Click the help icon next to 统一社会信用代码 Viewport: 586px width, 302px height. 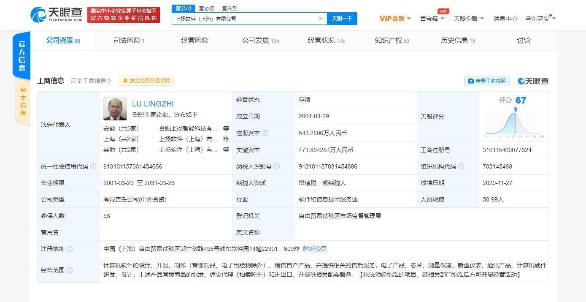[x=93, y=166]
